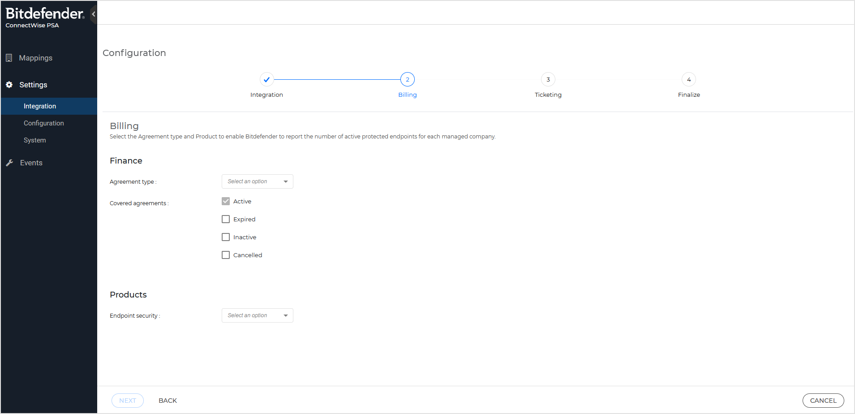855x414 pixels.
Task: Open the Endpoint security product dropdown
Action: [257, 315]
